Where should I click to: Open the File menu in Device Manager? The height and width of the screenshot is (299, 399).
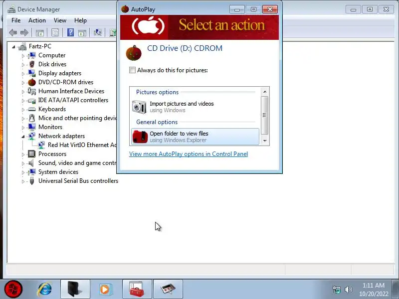pyautogui.click(x=16, y=20)
